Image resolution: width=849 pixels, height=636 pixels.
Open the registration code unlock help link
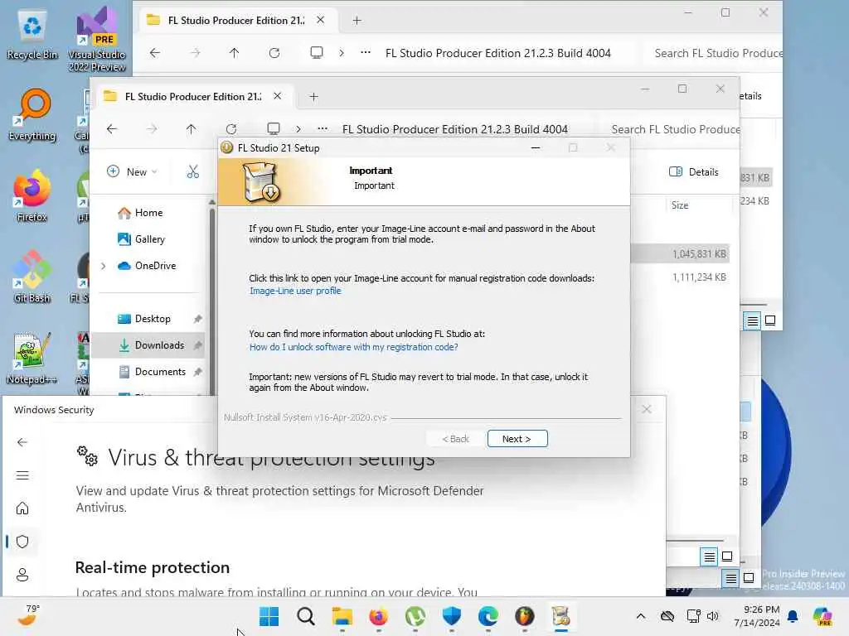pyautogui.click(x=353, y=347)
